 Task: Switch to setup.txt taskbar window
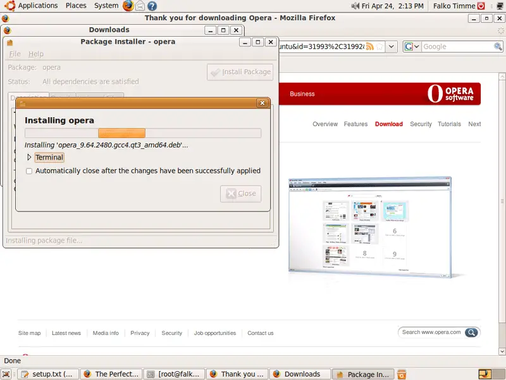(x=48, y=374)
